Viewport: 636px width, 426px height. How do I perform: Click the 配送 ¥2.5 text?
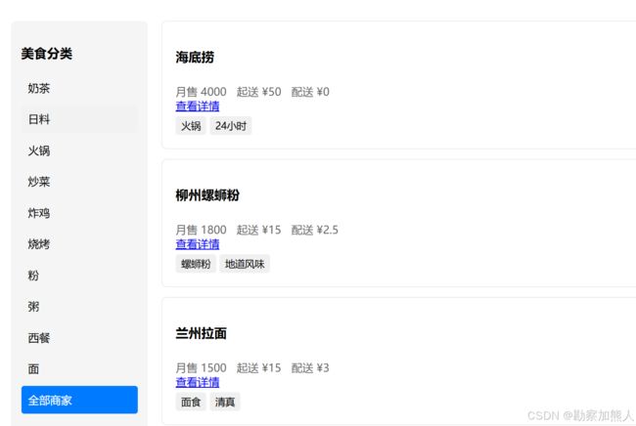click(315, 230)
